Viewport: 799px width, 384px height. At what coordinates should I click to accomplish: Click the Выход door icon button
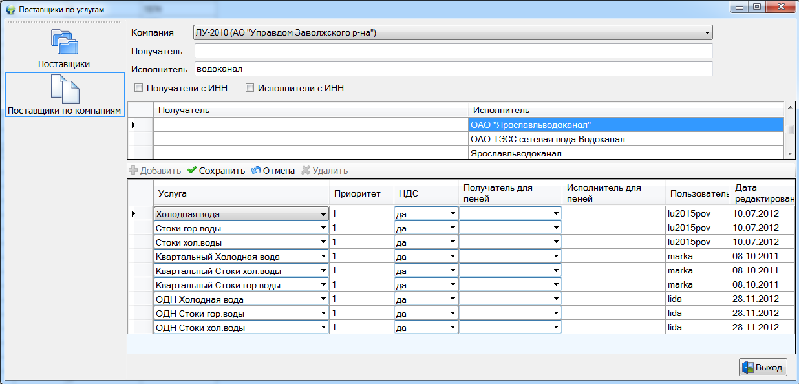(749, 367)
